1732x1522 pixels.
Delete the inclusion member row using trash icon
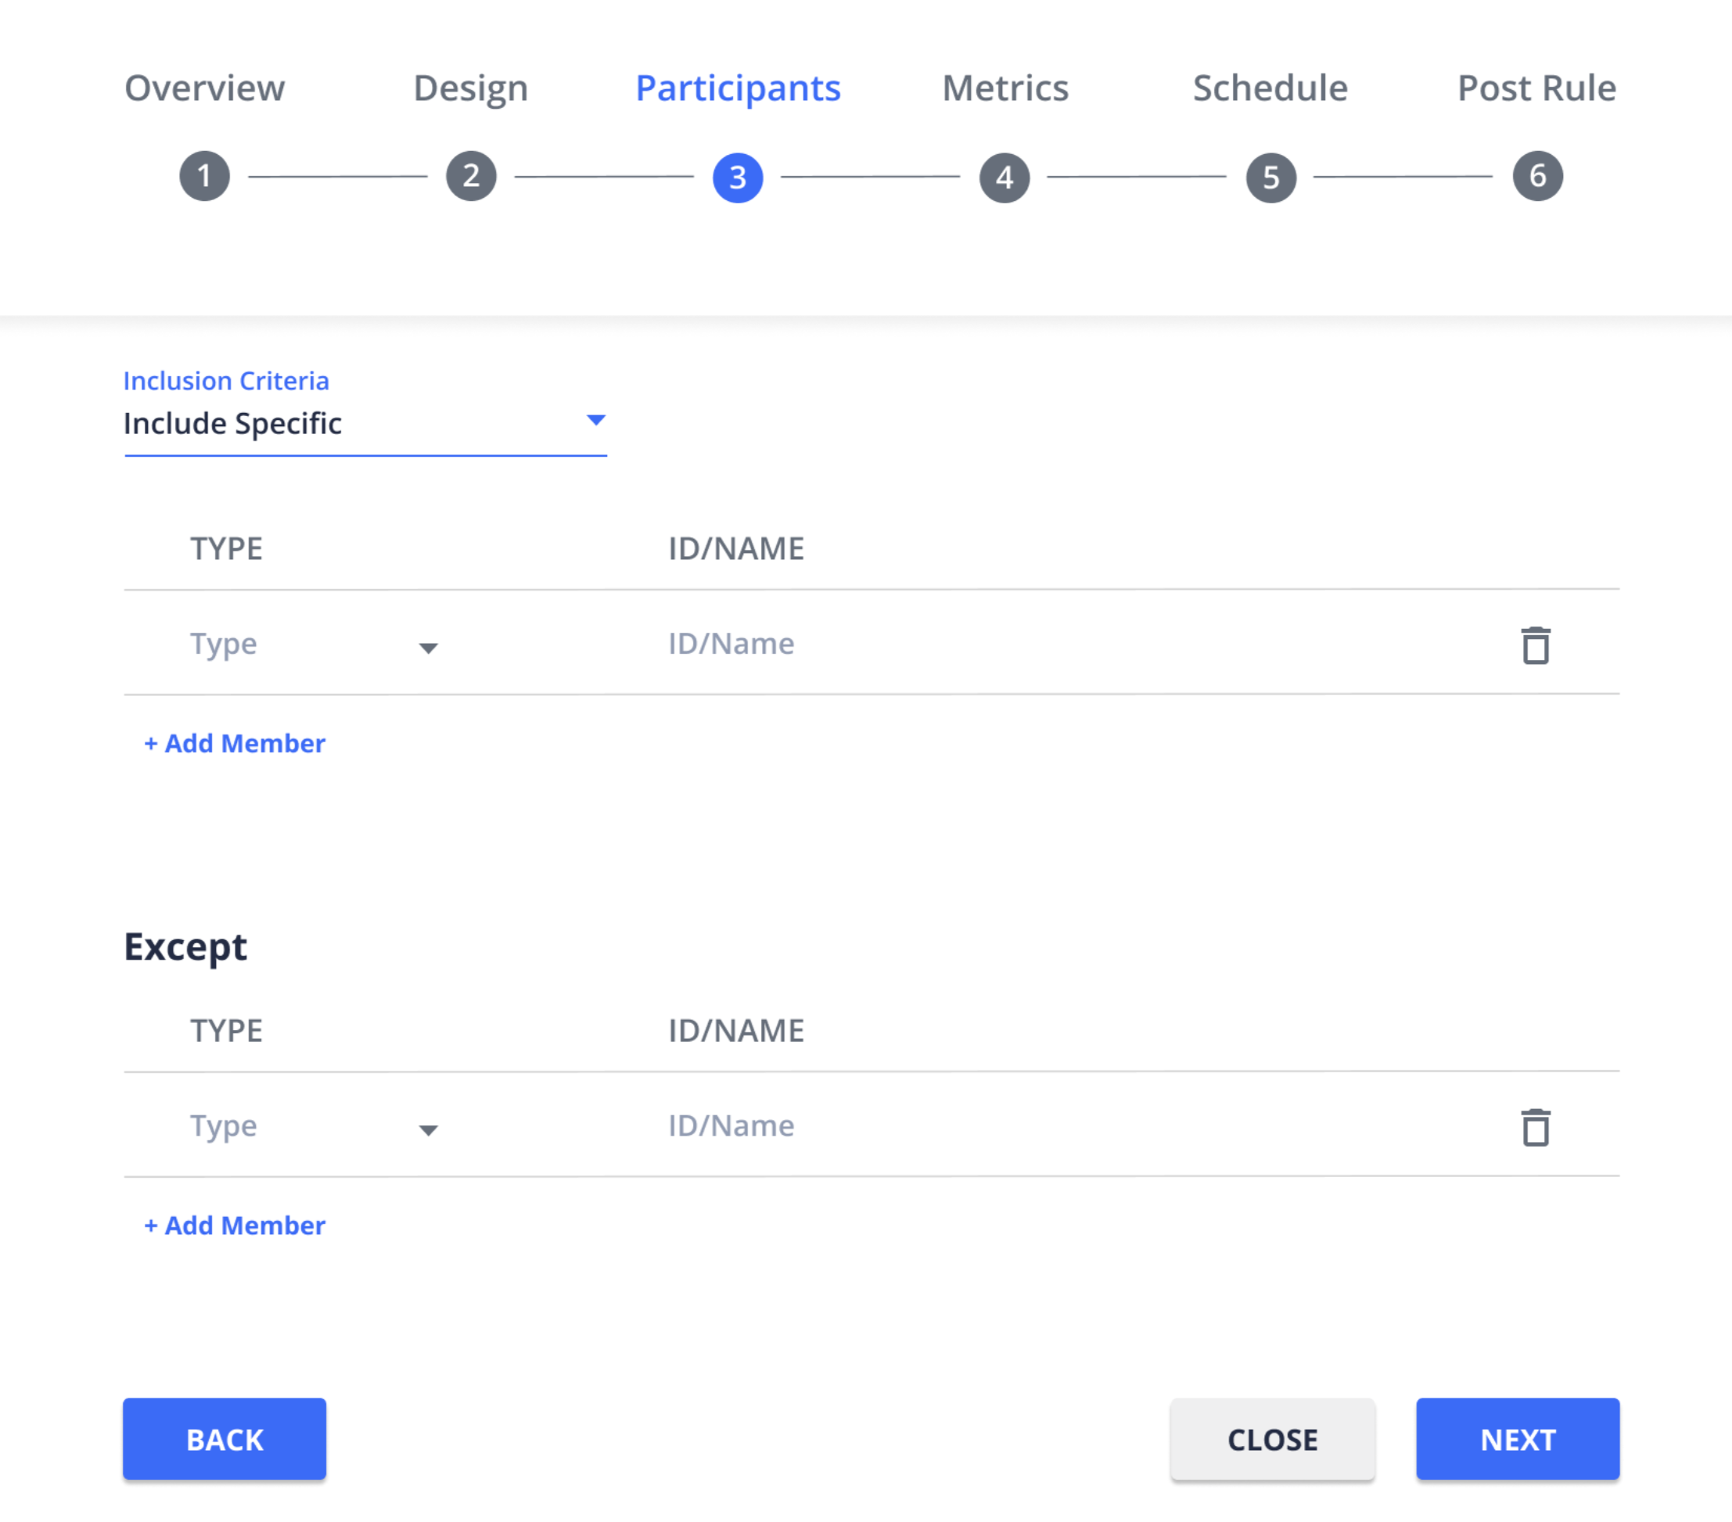[x=1537, y=645]
